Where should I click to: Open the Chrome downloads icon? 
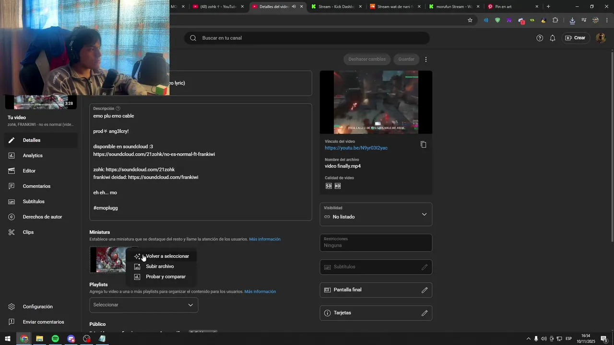(x=572, y=20)
